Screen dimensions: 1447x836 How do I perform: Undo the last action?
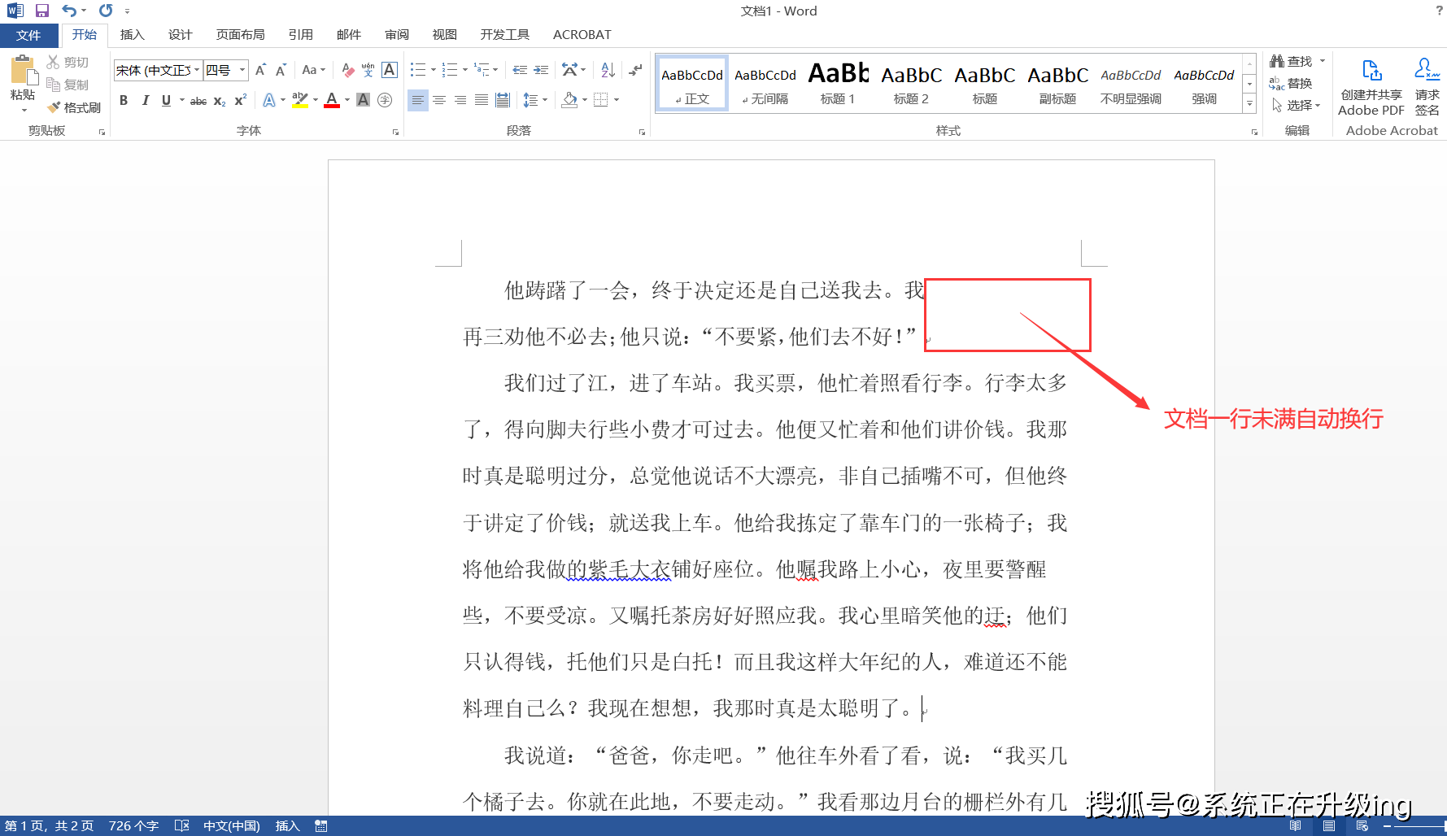69,11
